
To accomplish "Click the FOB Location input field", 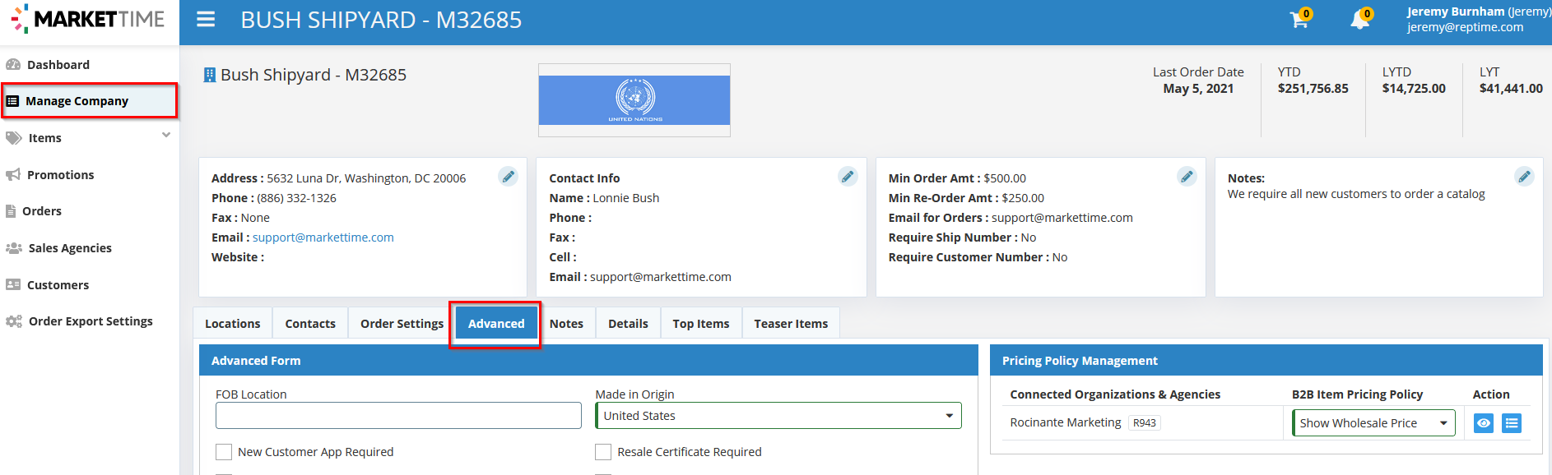I will [398, 416].
